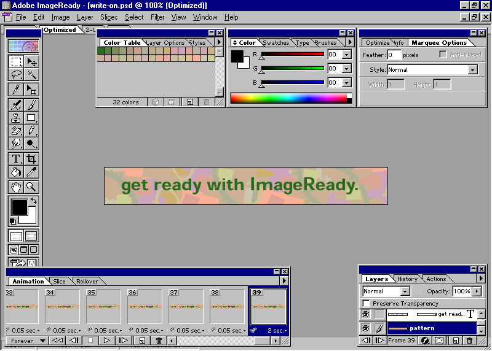Select the Rectangle shape tool

click(31, 118)
